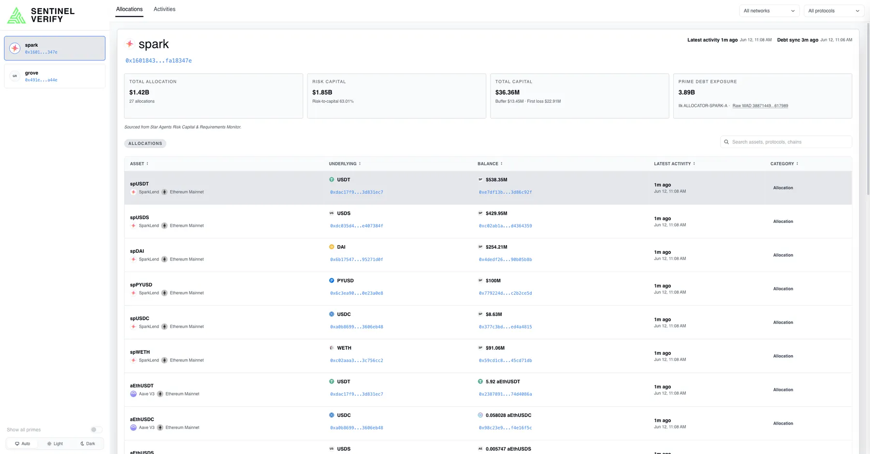Click the Total Allocation card

point(214,96)
